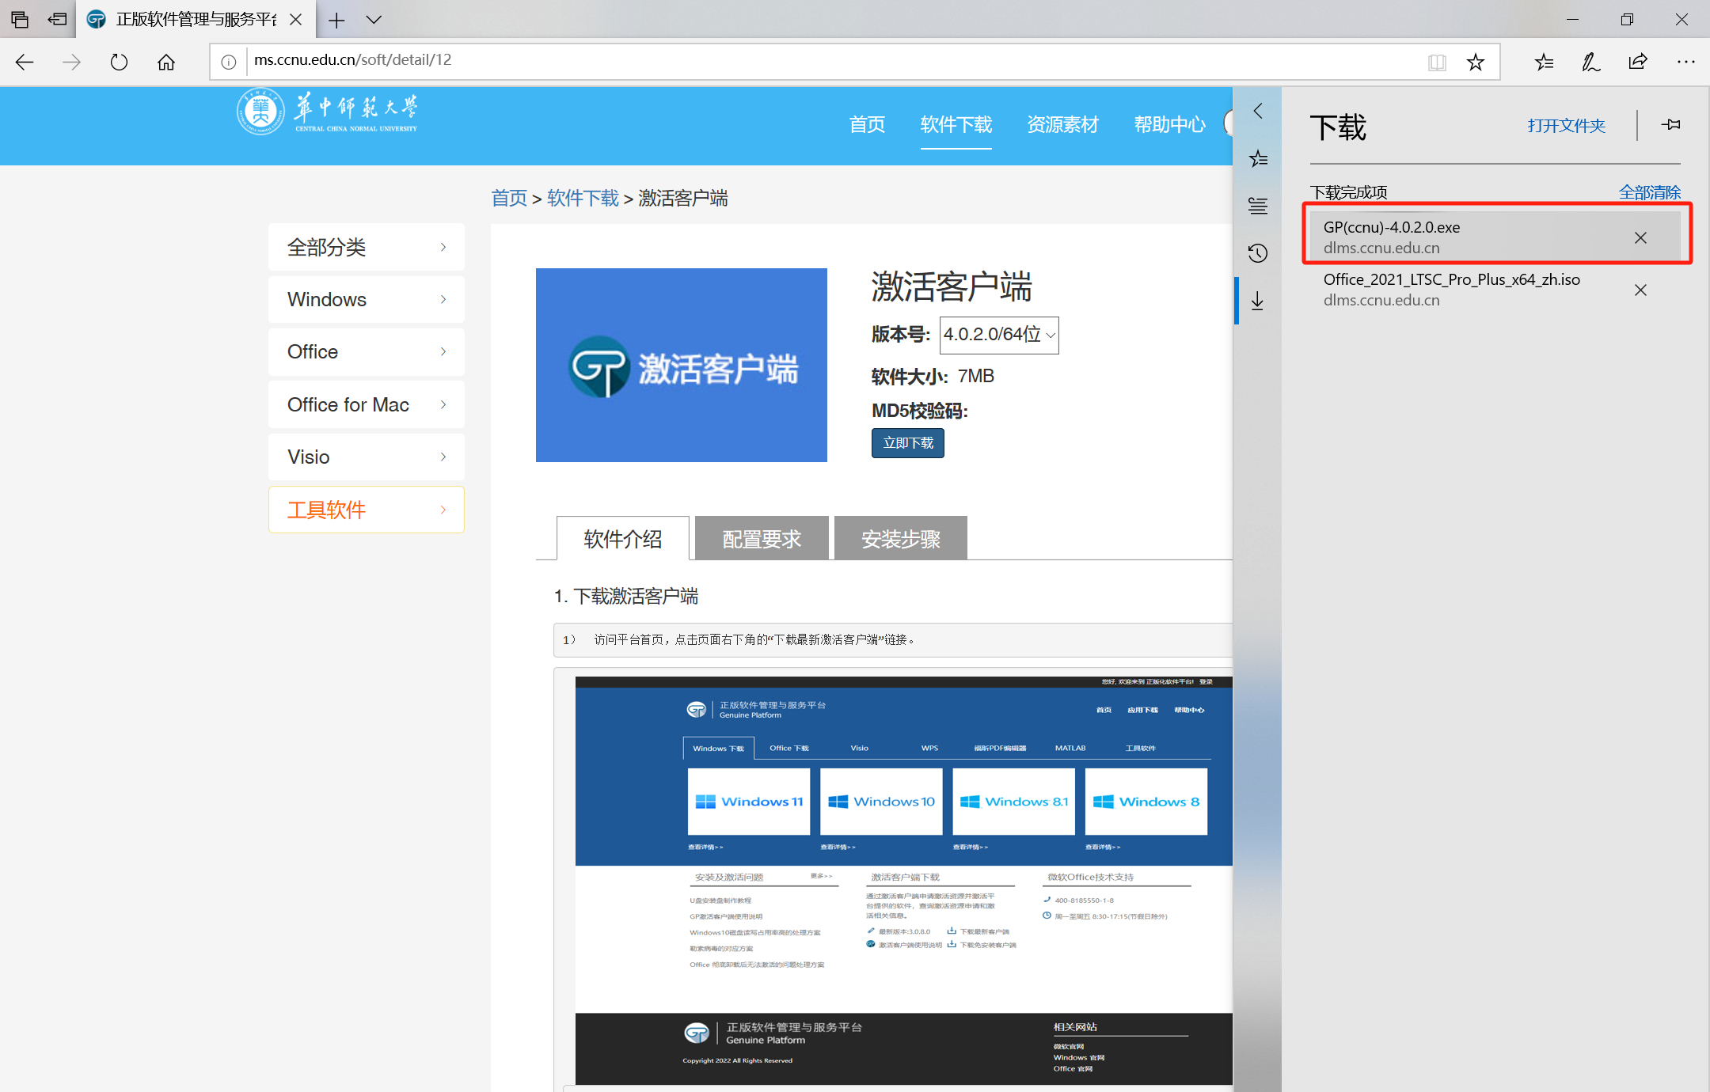Screen dimensions: 1710x1092
Task: Expand 工具软件 category
Action: [367, 510]
